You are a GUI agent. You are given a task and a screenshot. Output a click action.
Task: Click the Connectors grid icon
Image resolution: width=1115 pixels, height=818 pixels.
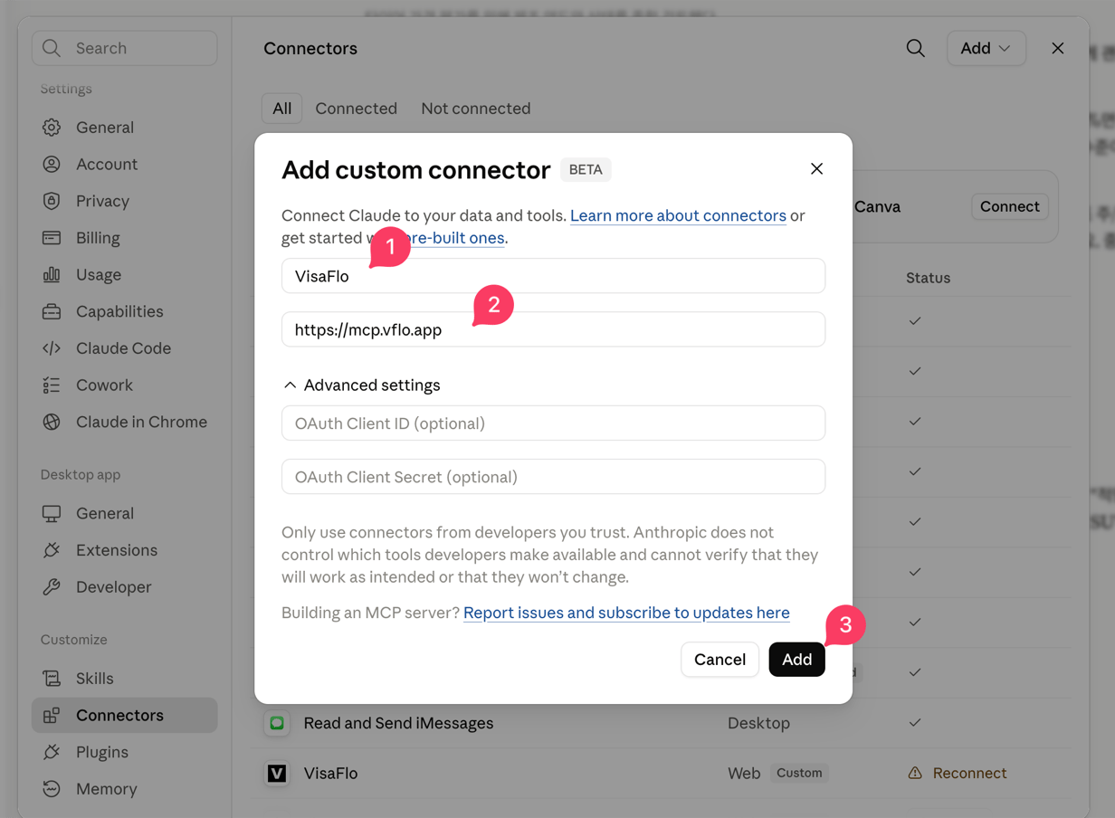52,715
